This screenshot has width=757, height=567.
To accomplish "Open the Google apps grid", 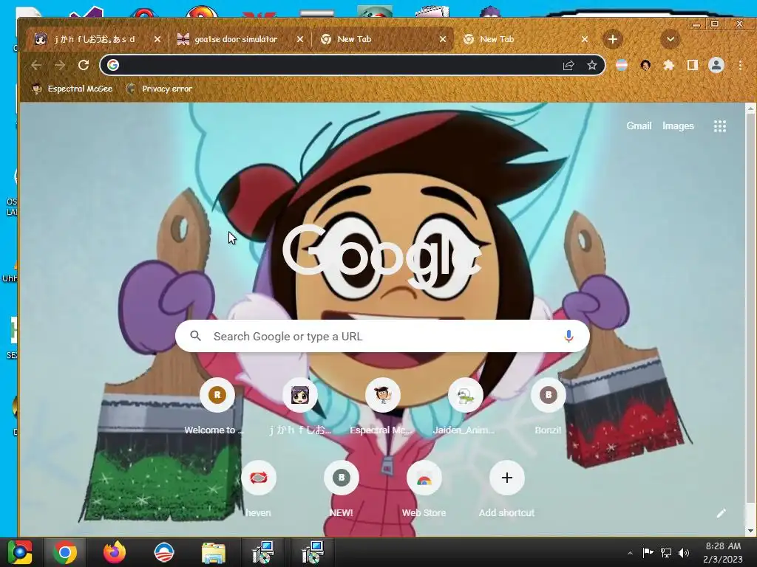I will pos(720,126).
